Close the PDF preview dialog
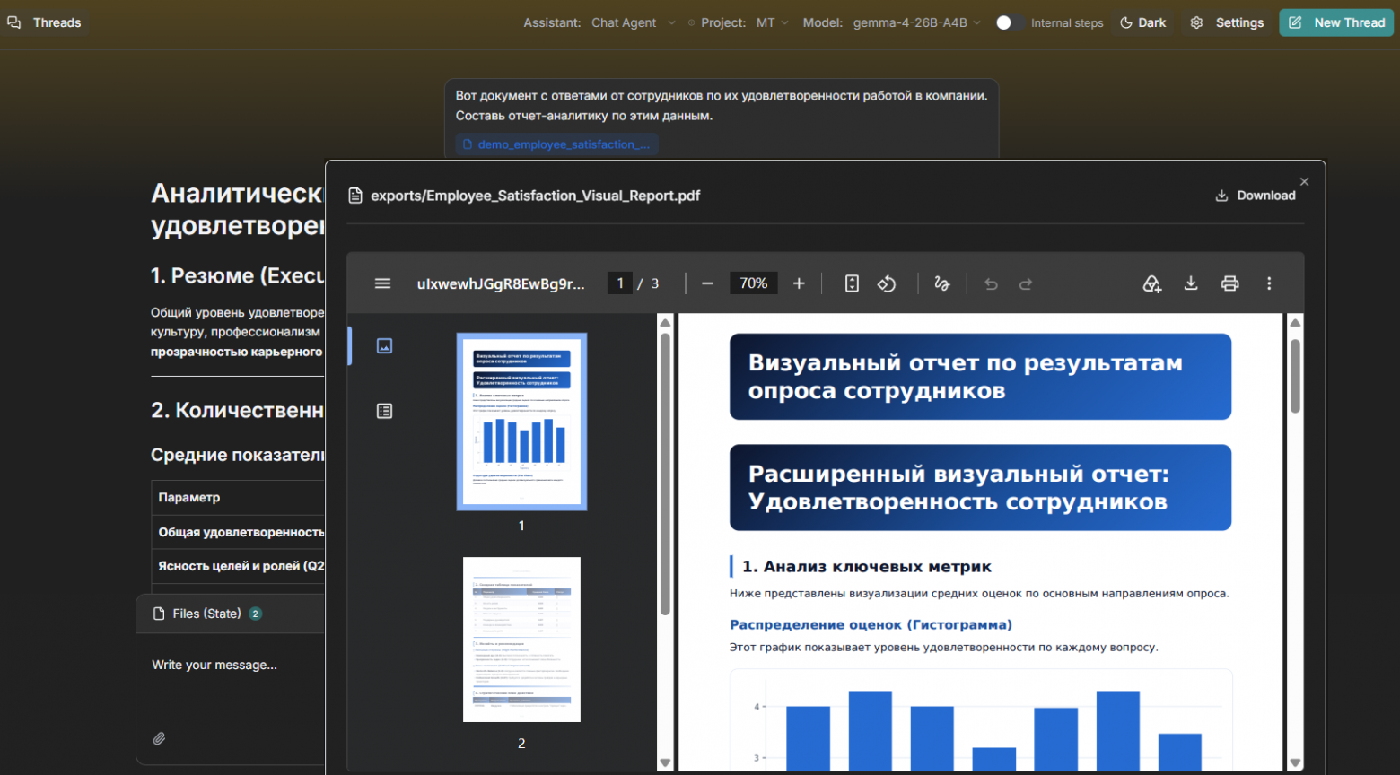1400x775 pixels. coord(1304,181)
